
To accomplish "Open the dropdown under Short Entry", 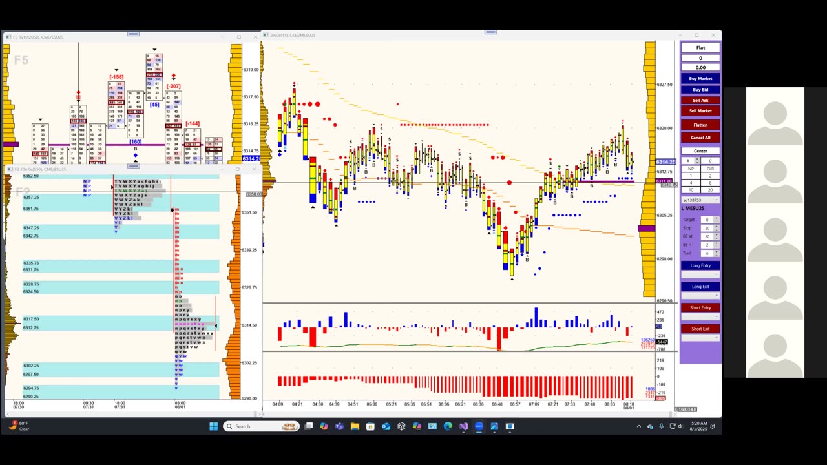I will pyautogui.click(x=700, y=316).
